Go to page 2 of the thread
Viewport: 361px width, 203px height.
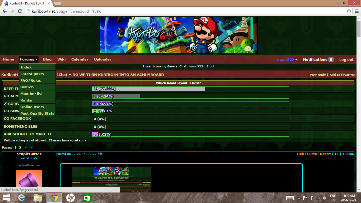20,147
